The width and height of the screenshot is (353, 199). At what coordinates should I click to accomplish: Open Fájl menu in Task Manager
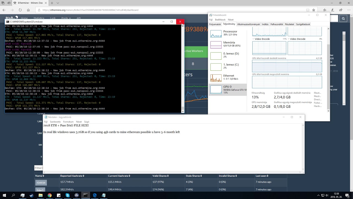[211, 20]
